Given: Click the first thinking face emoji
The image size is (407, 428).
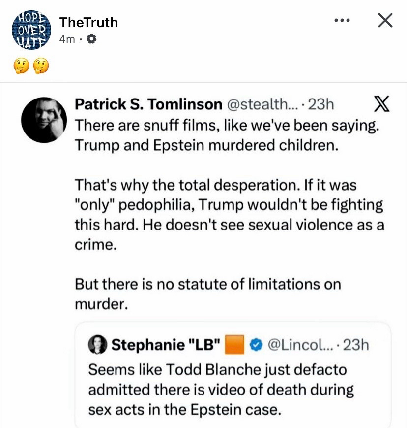Looking at the screenshot, I should pyautogui.click(x=22, y=66).
